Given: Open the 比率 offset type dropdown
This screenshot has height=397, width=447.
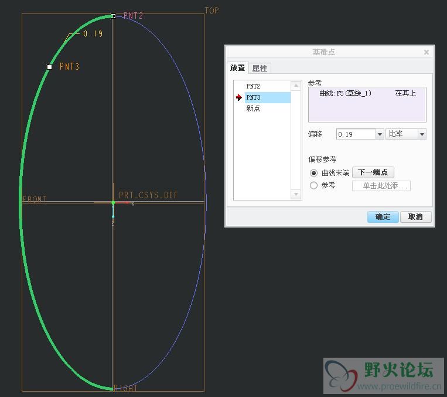Looking at the screenshot, I should point(405,134).
